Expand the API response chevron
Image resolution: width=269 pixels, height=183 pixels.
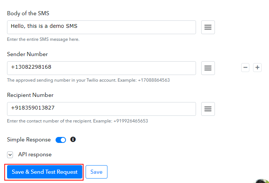[x=10, y=155]
